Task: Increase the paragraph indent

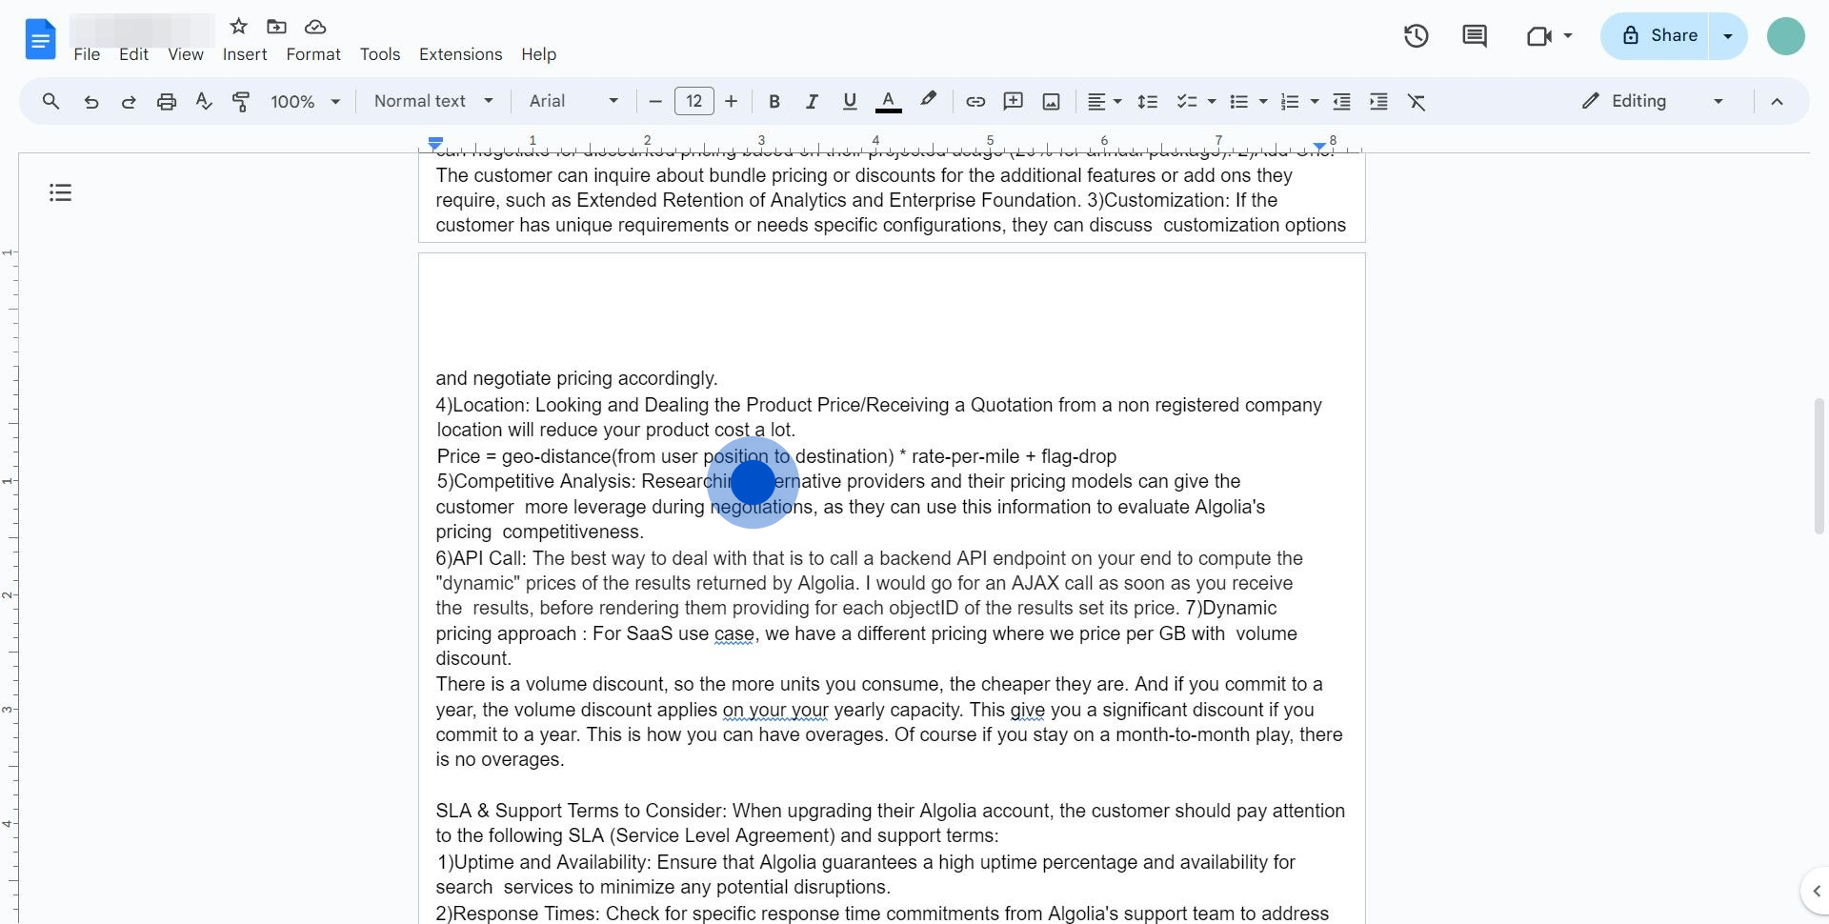Action: (1378, 101)
